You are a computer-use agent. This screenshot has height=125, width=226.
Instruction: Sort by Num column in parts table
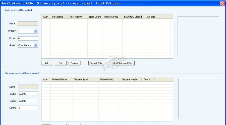click(46, 17)
